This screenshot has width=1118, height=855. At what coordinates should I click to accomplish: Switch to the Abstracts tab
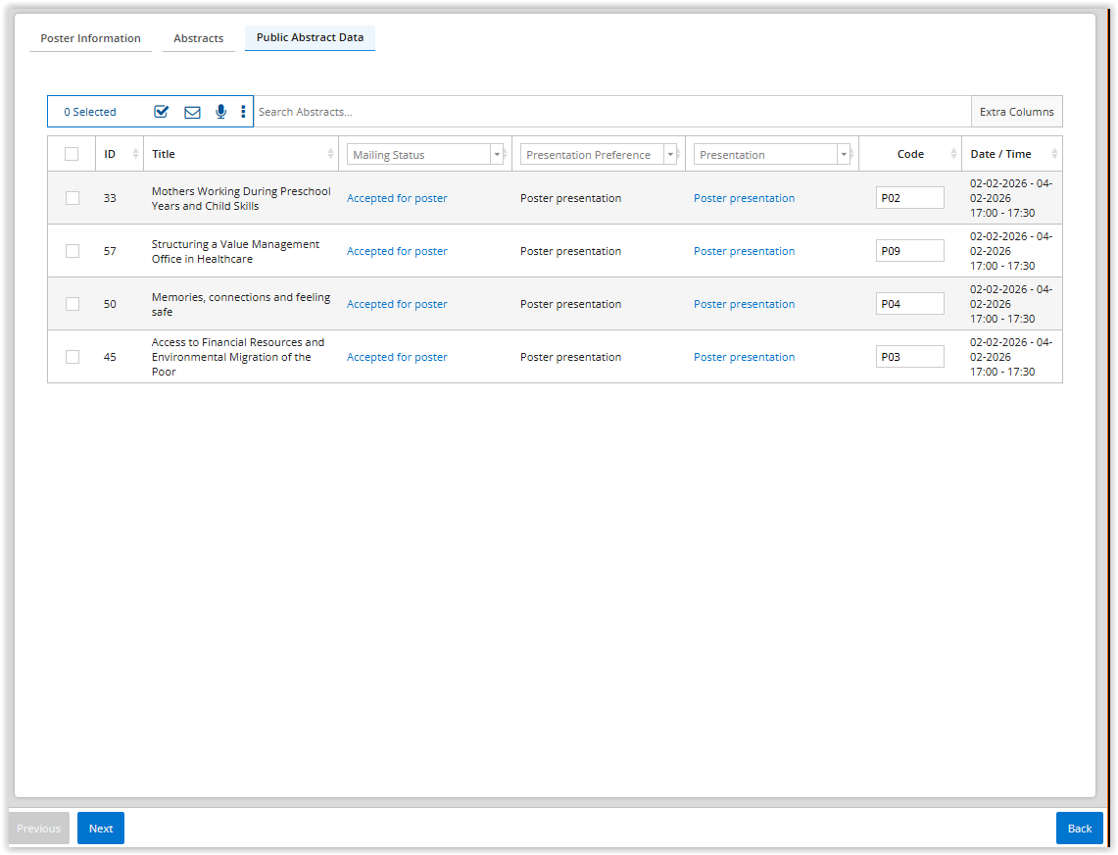(x=198, y=38)
